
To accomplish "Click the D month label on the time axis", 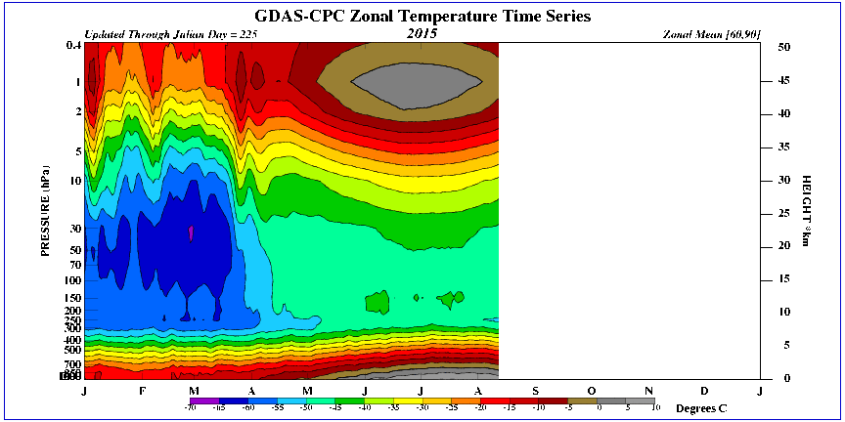I will 704,390.
